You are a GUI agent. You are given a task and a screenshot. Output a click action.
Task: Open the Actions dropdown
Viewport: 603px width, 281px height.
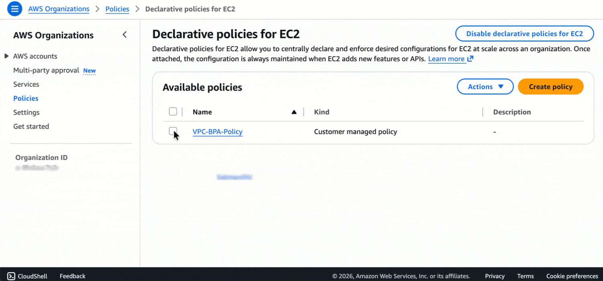(x=485, y=87)
